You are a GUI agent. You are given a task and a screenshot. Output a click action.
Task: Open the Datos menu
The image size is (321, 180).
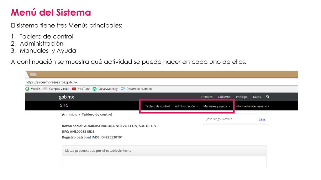click(257, 97)
